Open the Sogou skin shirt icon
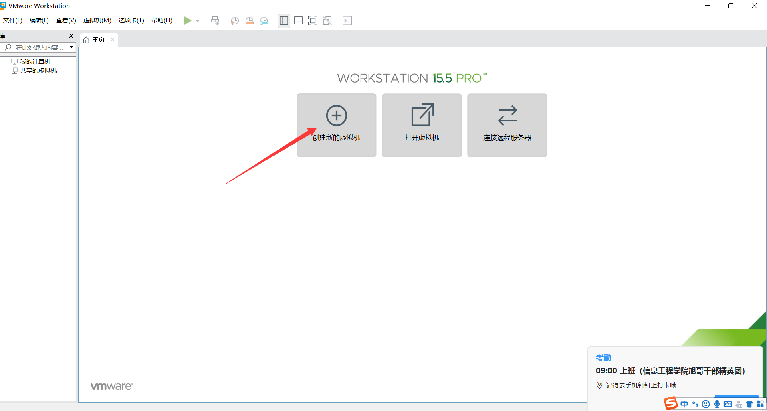The image size is (767, 411). [749, 404]
